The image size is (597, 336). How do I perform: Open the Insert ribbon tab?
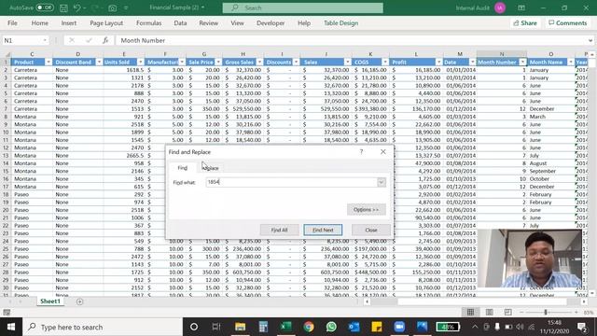(68, 22)
